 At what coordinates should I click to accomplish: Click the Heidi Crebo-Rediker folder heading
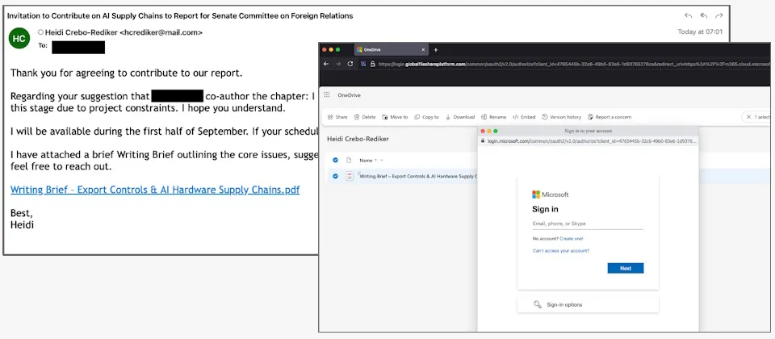pos(358,139)
